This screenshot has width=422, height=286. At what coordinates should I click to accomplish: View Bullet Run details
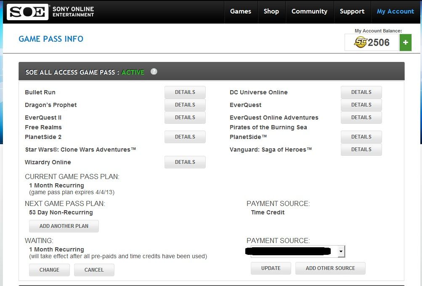pos(185,92)
